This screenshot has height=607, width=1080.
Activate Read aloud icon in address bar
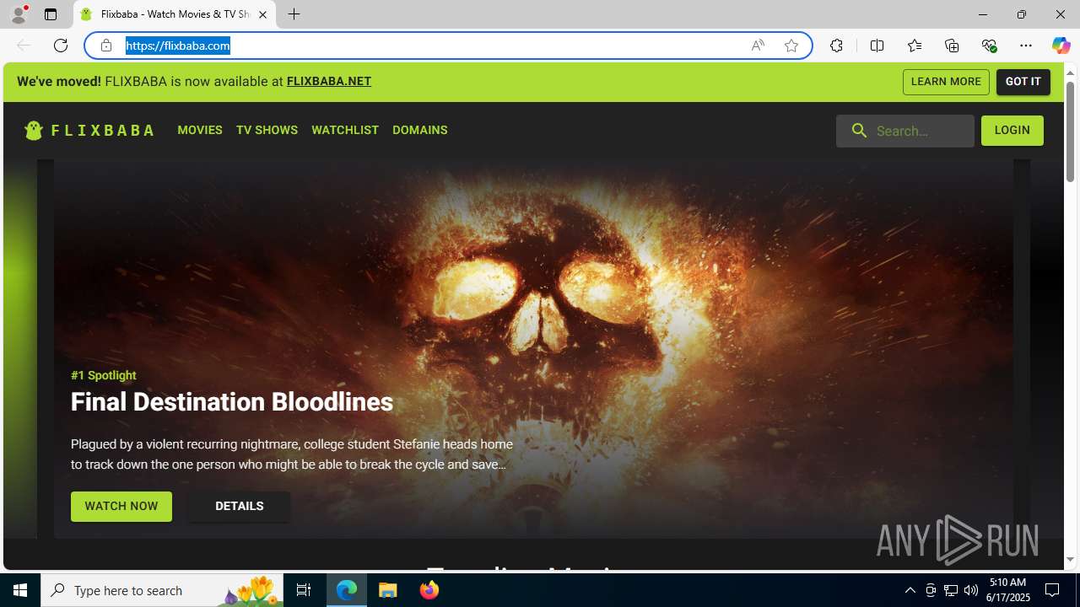click(758, 46)
